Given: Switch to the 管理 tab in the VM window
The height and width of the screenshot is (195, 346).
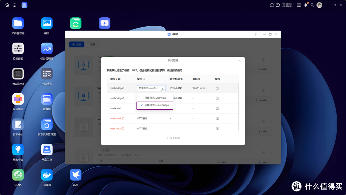Looking at the screenshot, I should pos(93,44).
